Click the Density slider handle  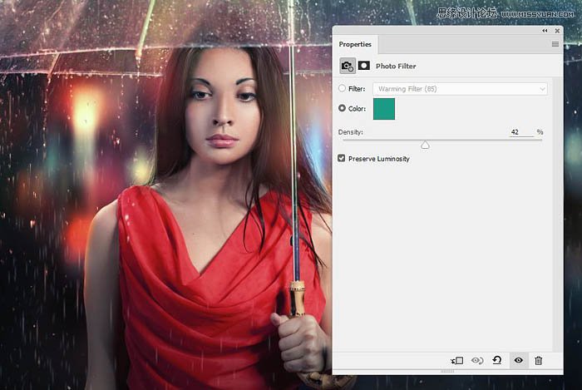click(425, 145)
